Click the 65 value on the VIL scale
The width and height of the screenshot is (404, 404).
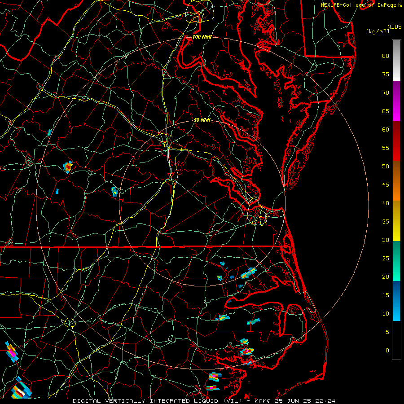click(x=386, y=111)
